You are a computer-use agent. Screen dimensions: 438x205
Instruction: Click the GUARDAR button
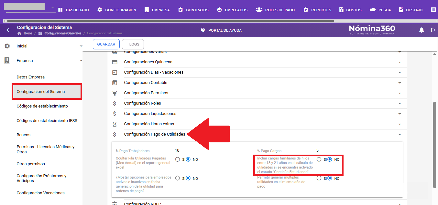pos(106,44)
